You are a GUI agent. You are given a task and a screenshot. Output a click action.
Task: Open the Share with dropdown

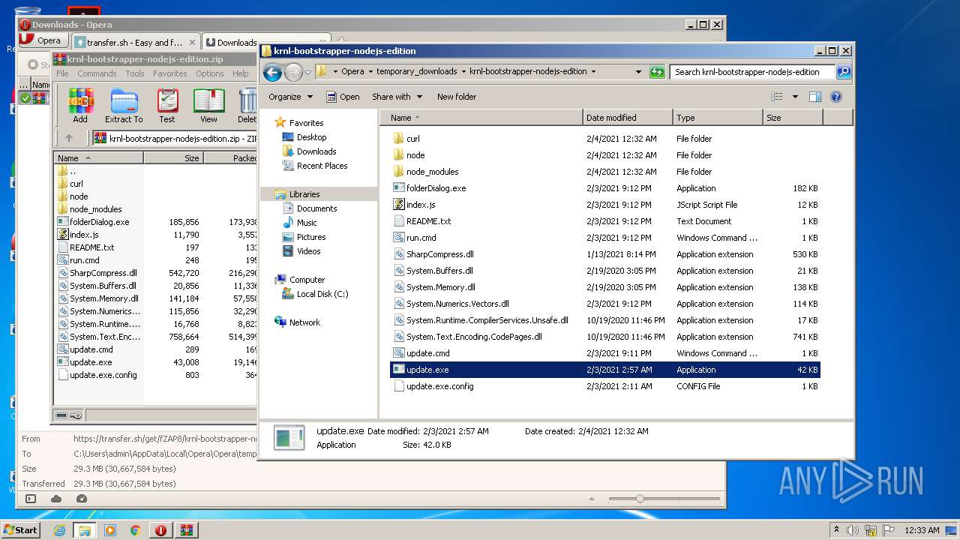pos(397,97)
